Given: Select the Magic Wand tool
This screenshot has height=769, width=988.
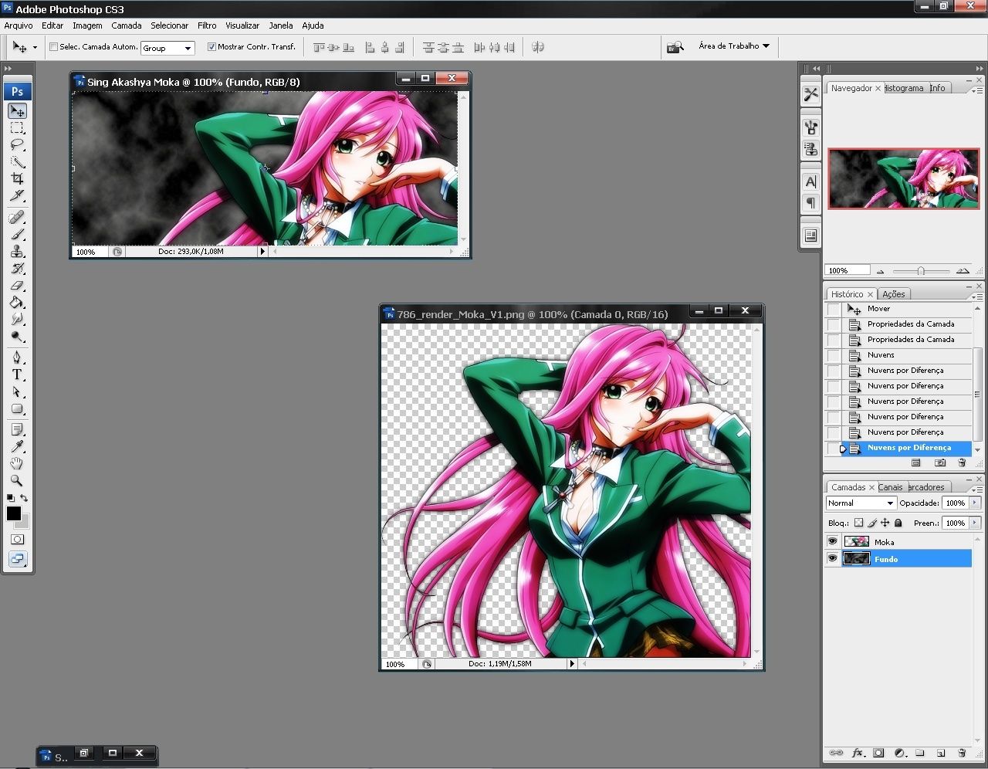Looking at the screenshot, I should point(17,162).
